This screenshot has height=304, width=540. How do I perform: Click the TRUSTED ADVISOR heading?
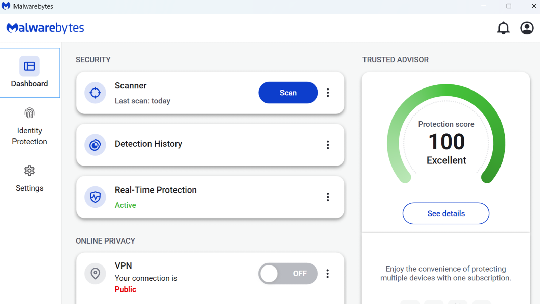(396, 60)
